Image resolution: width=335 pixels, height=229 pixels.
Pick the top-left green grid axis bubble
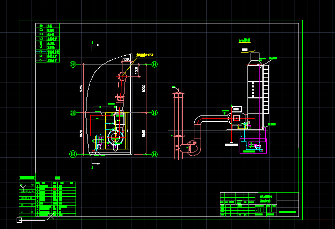pos(73,64)
